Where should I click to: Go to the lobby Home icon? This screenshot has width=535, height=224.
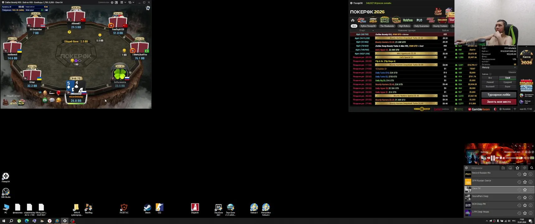[353, 20]
